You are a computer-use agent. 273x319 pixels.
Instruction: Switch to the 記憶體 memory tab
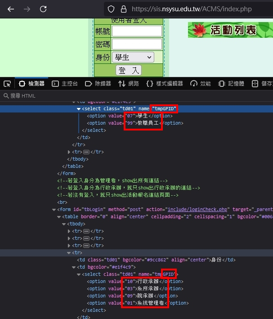231,84
